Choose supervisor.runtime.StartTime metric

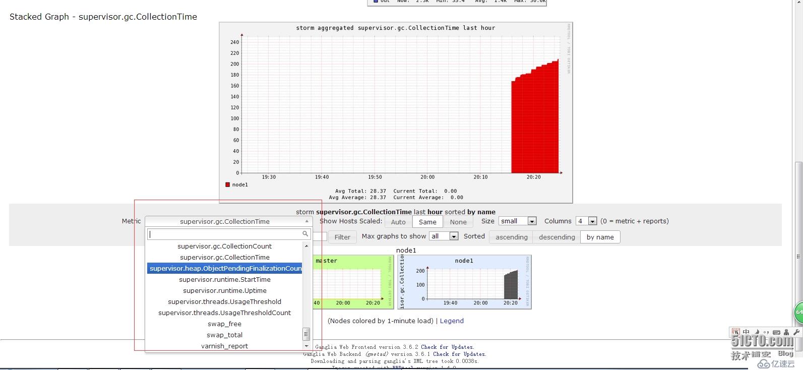(224, 280)
